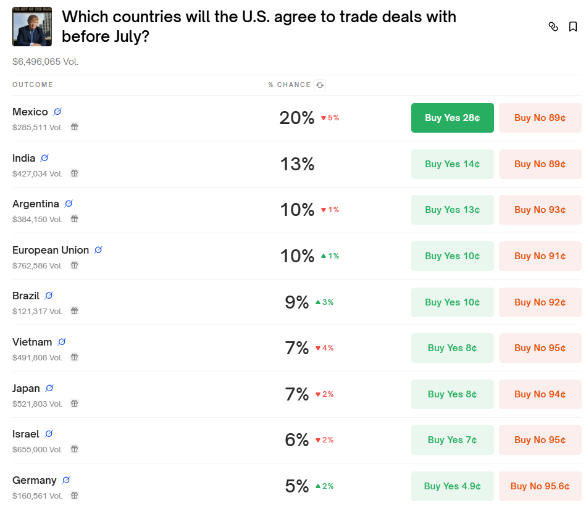
Task: Buy Yes on Brazil at 10¢
Action: (x=452, y=302)
